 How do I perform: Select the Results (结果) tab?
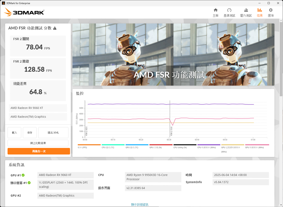260,13
